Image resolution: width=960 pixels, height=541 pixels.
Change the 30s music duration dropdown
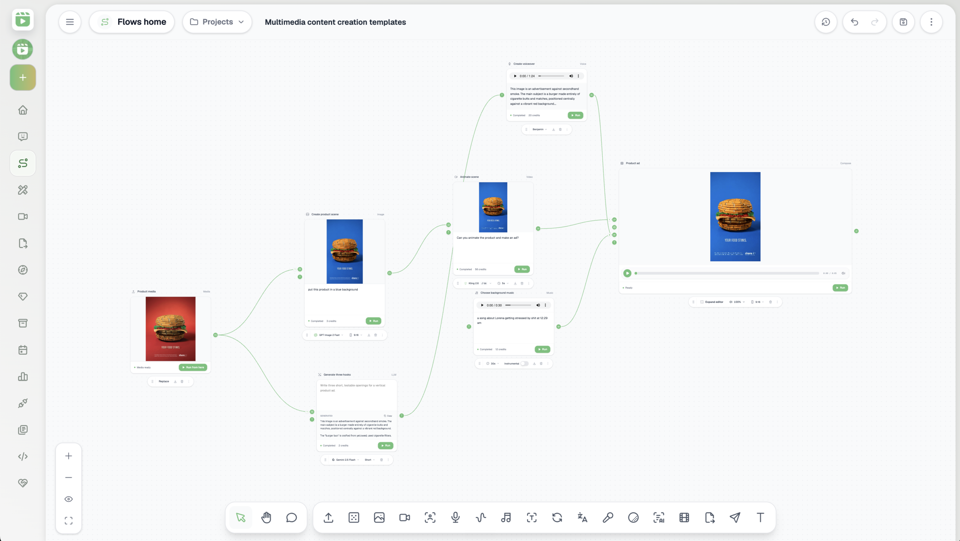pyautogui.click(x=493, y=364)
